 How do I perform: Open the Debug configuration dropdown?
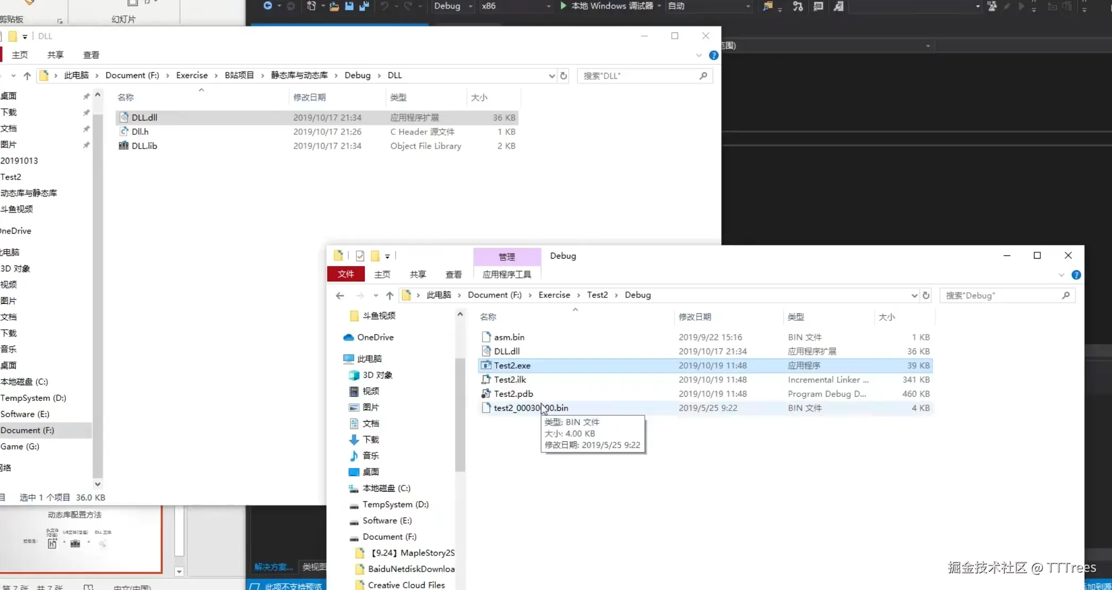coord(471,6)
